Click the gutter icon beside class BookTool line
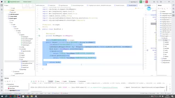 click(39, 29)
